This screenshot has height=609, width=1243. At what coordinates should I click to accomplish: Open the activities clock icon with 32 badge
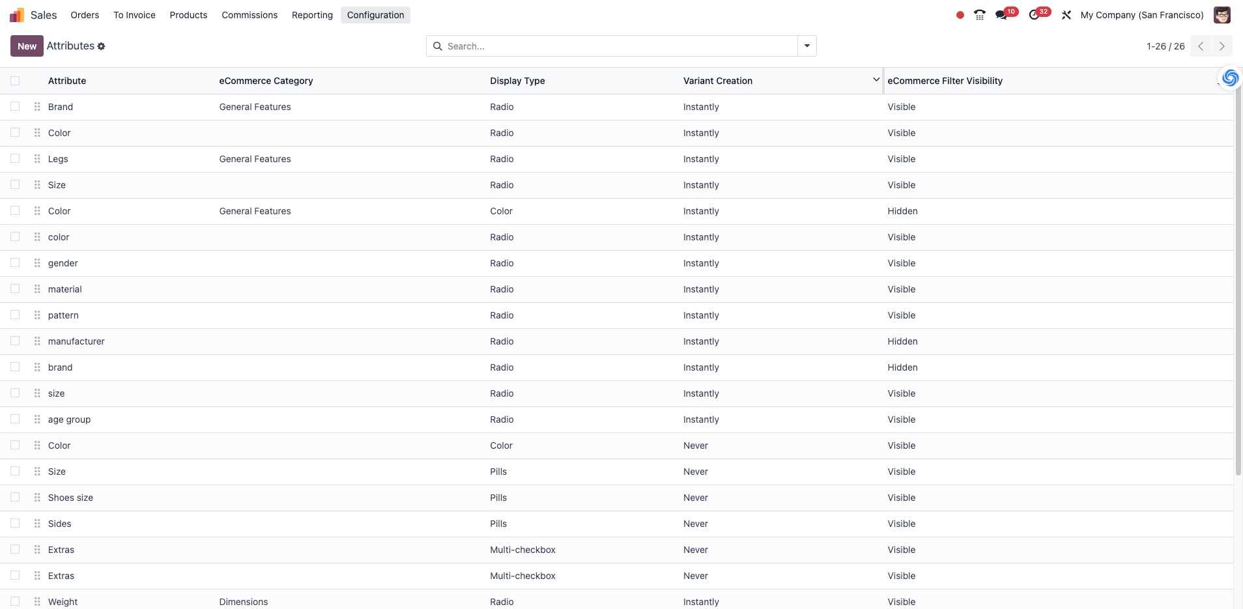pyautogui.click(x=1034, y=15)
